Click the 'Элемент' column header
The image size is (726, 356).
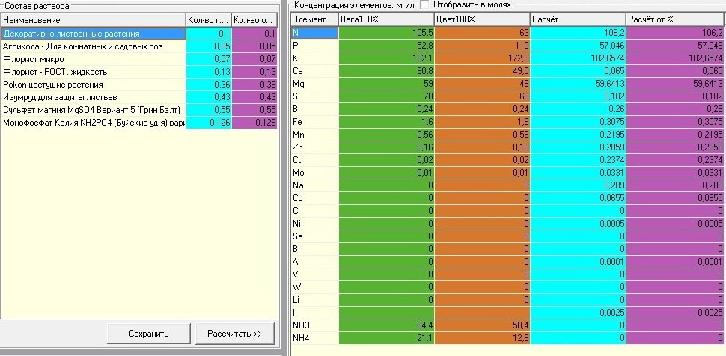pos(314,19)
